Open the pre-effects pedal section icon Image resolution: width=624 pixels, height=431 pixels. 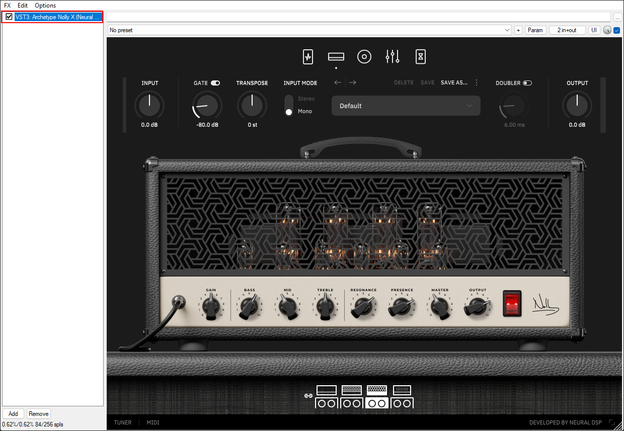click(308, 57)
